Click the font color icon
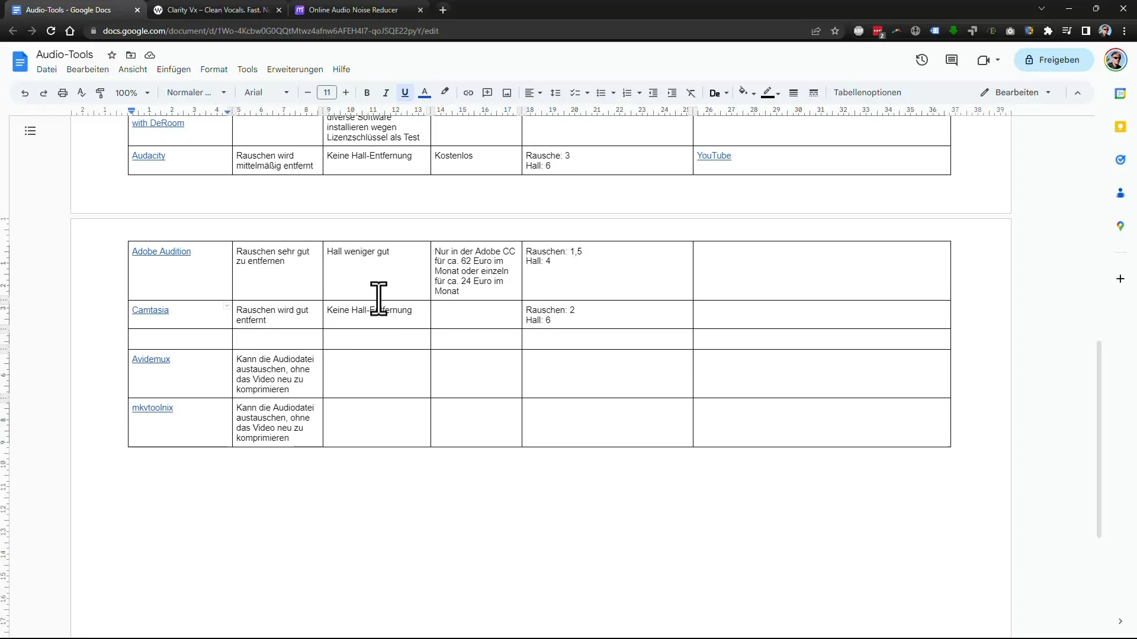Viewport: 1137px width, 639px height. pyautogui.click(x=425, y=92)
